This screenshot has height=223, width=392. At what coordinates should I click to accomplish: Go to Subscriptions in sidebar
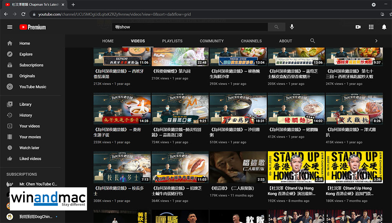point(31,65)
